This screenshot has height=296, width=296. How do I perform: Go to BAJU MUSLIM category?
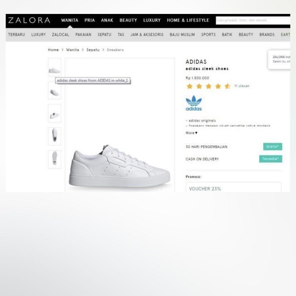pyautogui.click(x=182, y=35)
